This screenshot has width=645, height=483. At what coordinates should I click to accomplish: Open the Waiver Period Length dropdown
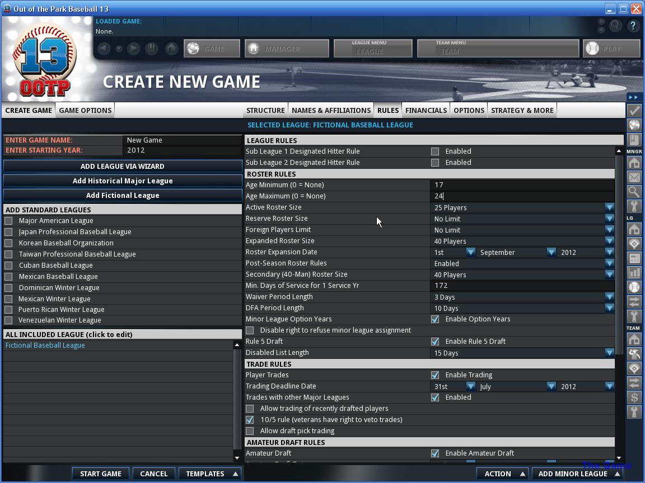coord(609,297)
